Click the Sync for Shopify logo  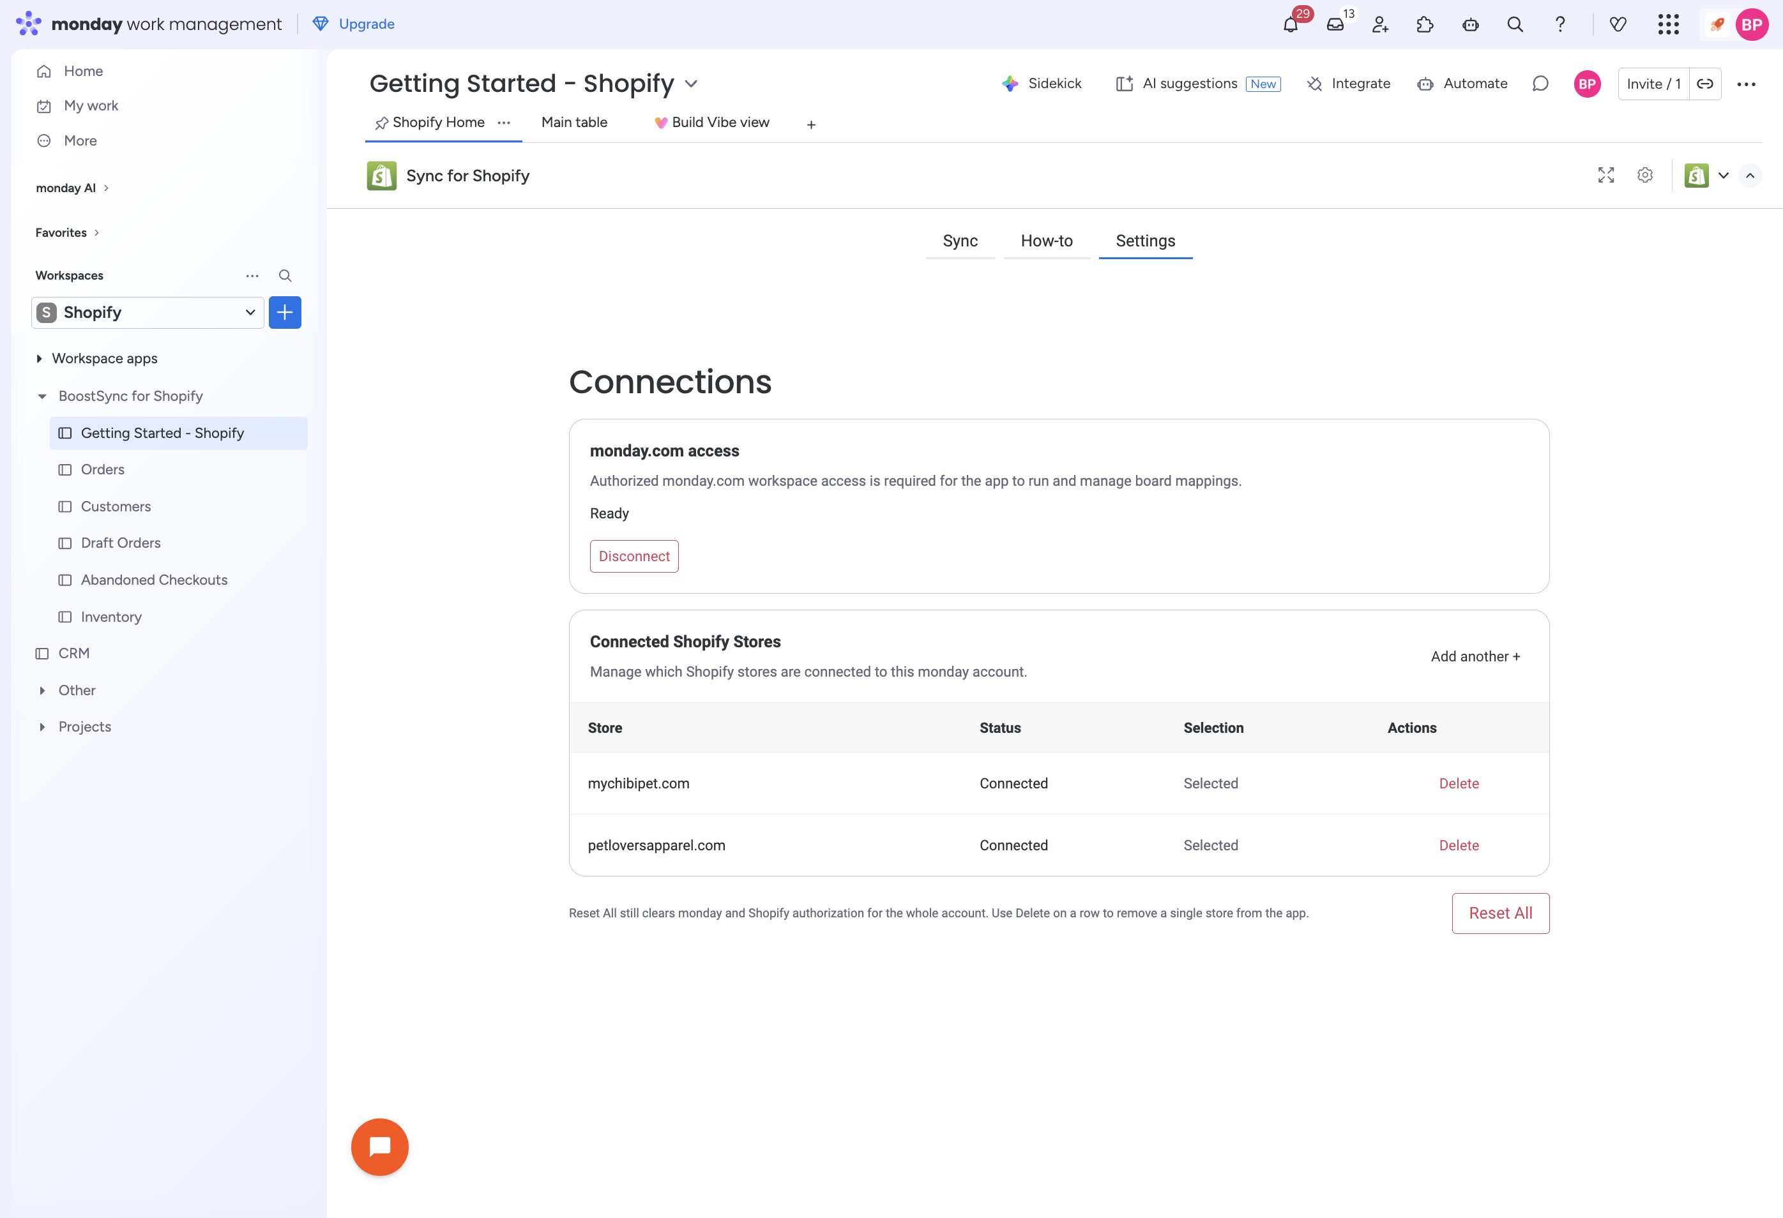coord(381,176)
